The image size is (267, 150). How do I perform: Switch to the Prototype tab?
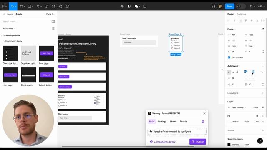[241, 14]
